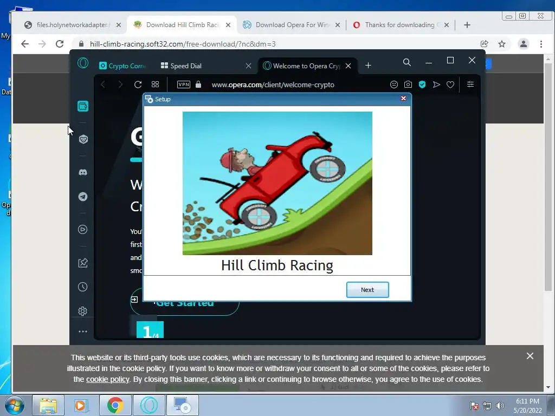Add page to bookmarks with heart icon

[450, 84]
